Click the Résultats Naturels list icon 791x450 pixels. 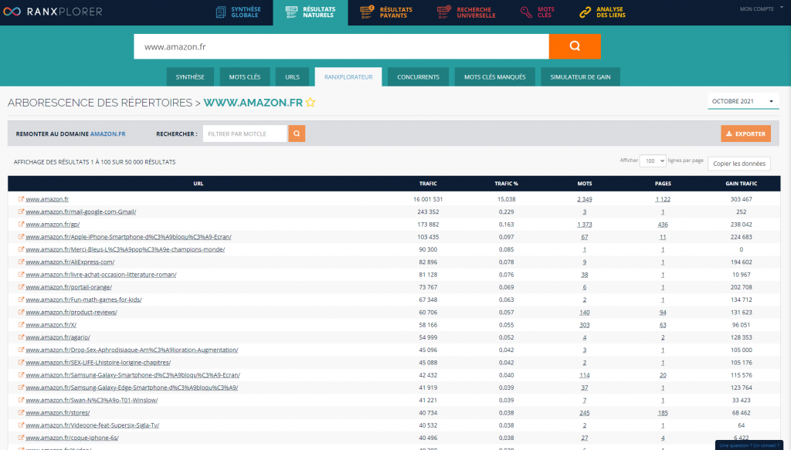point(291,12)
